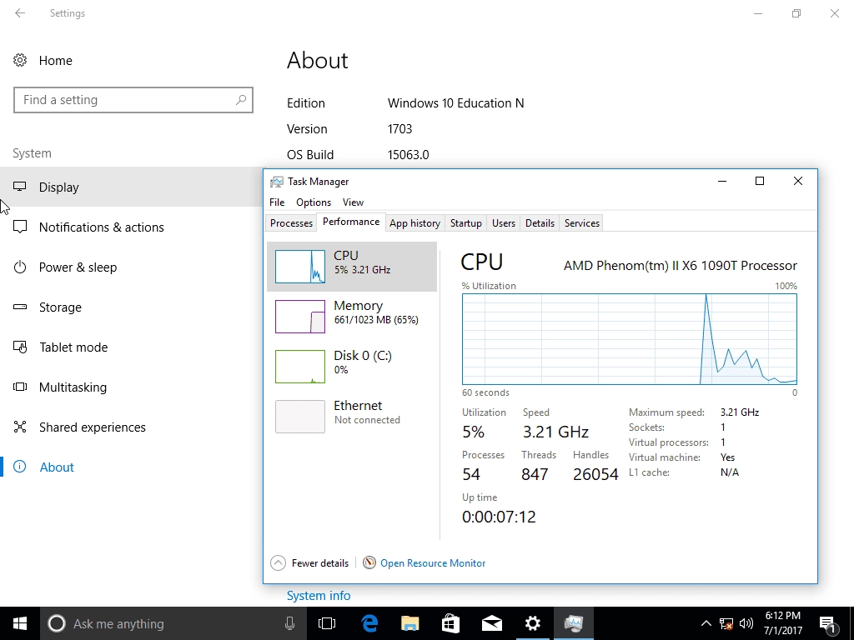Switch to the Details tab

coord(540,223)
